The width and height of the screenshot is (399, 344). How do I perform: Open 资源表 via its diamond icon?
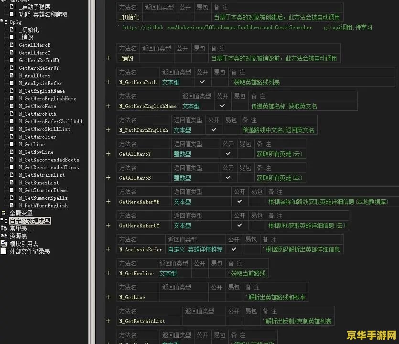pyautogui.click(x=4, y=236)
